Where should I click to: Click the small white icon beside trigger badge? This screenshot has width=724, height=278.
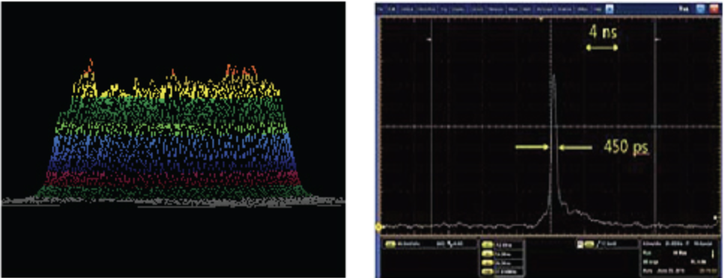pos(580,244)
